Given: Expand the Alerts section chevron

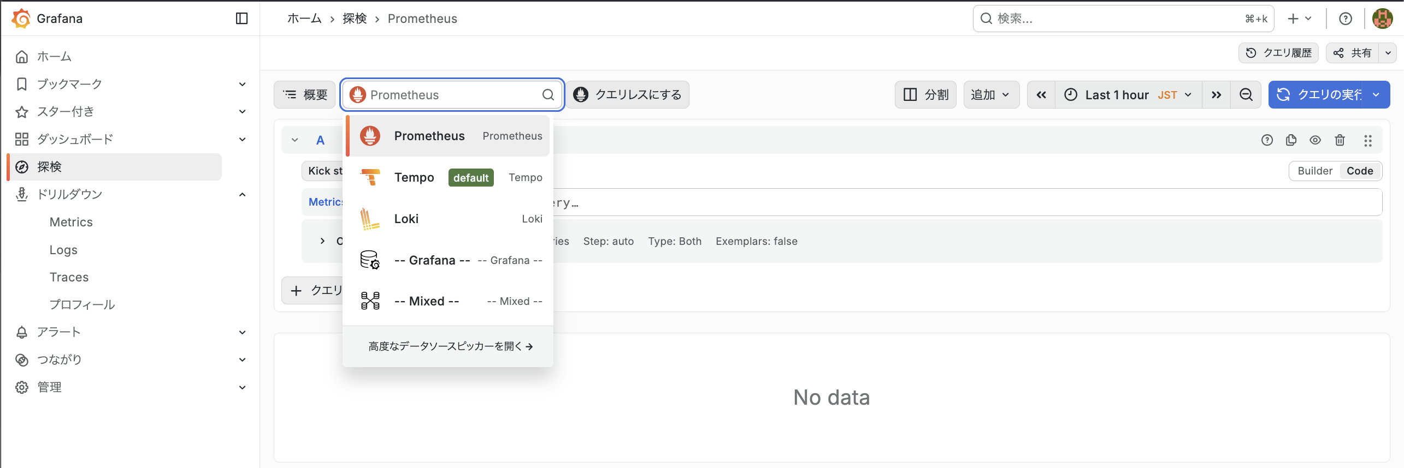Looking at the screenshot, I should (243, 332).
